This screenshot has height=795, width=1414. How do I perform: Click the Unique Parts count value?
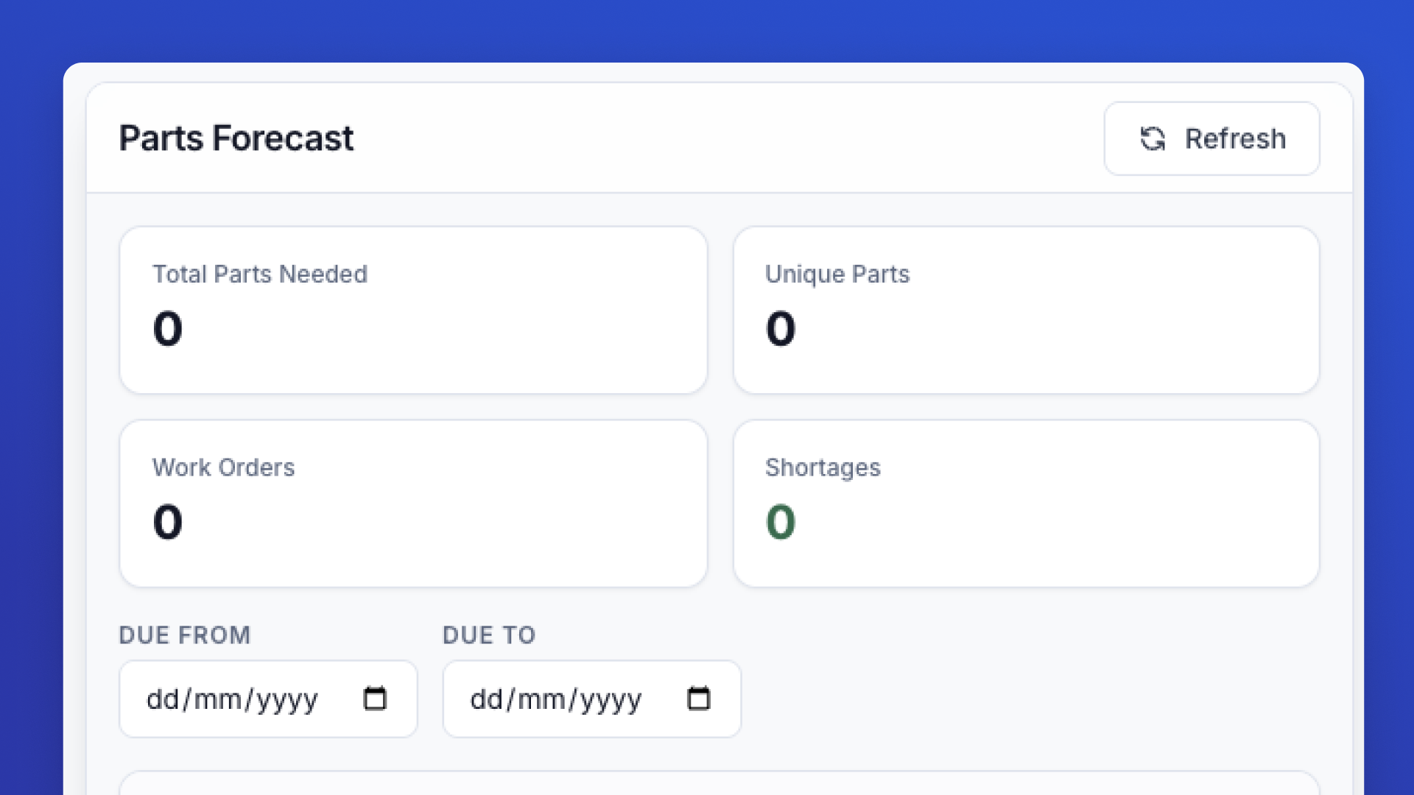coord(780,328)
